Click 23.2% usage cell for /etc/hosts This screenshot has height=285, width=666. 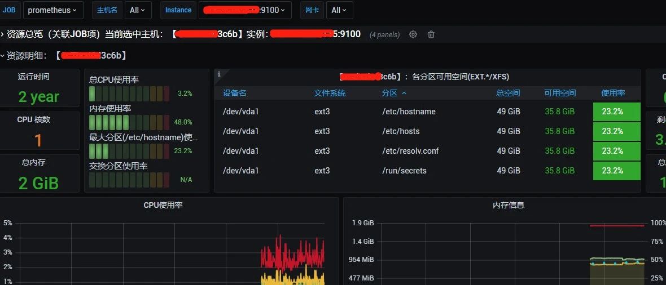click(617, 131)
